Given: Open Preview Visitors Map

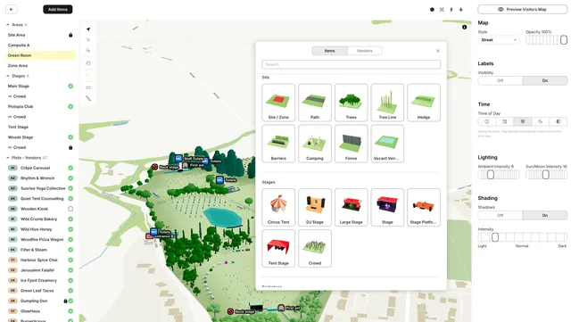Looking at the screenshot, I should (x=522, y=10).
